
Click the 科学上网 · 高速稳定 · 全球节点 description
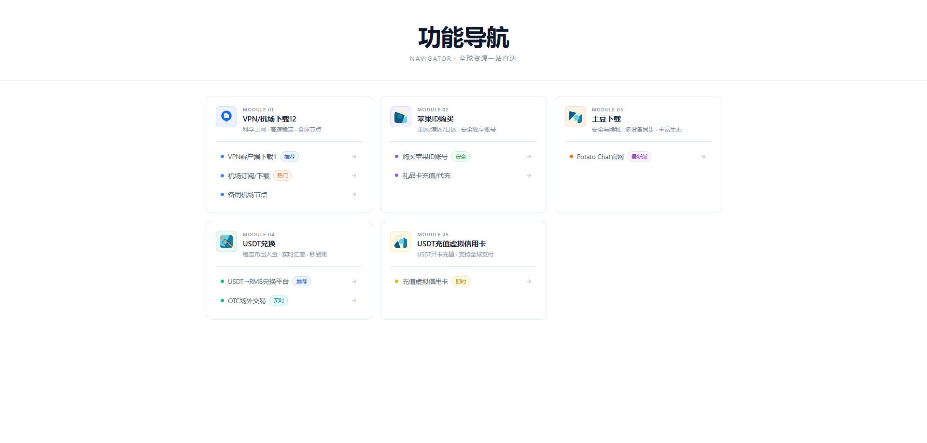tap(282, 130)
